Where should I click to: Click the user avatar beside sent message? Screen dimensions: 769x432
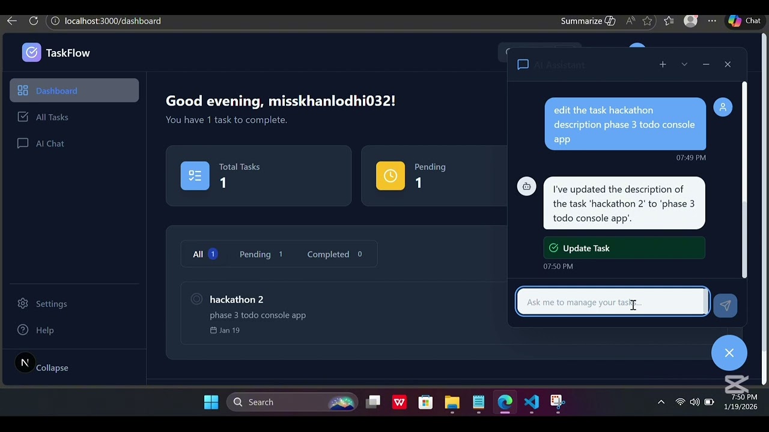coord(723,107)
